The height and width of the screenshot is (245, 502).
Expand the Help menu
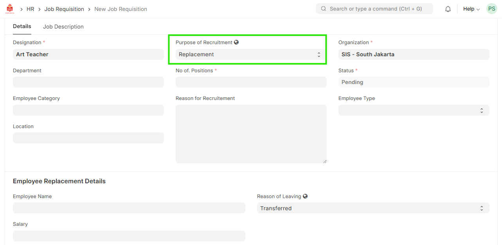point(471,9)
